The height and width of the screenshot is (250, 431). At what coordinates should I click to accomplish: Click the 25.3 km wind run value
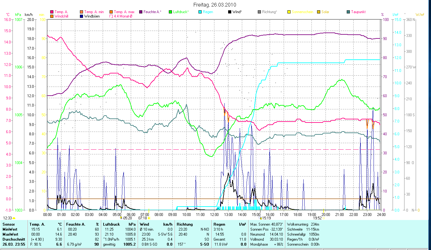pos(148,239)
